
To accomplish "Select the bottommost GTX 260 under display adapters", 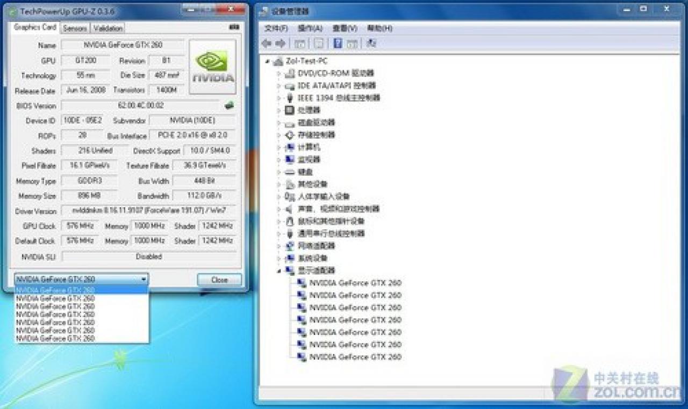I will coord(355,357).
